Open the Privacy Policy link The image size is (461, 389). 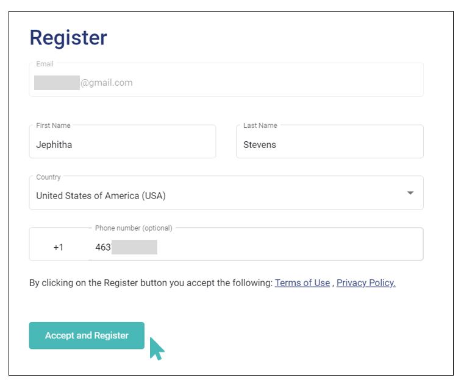tap(366, 282)
